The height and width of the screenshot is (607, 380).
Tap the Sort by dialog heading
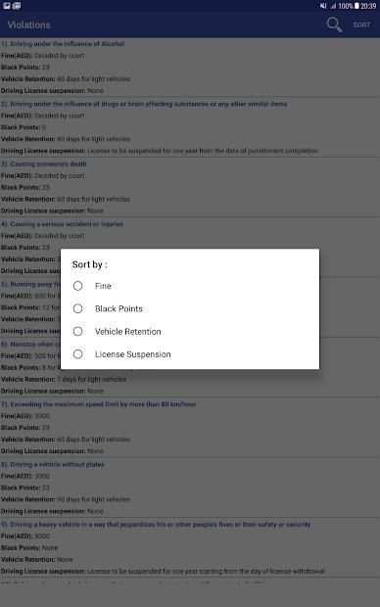[89, 264]
